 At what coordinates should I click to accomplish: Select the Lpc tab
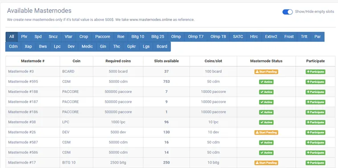pos(57,46)
